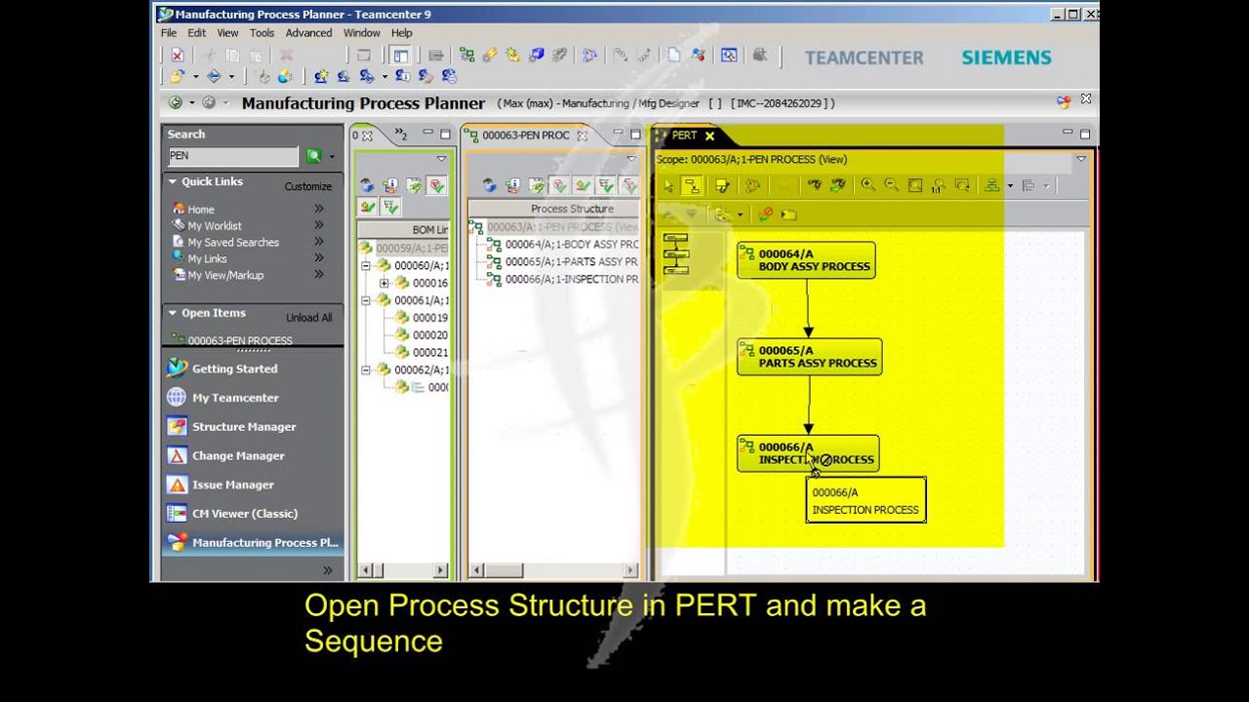
Task: Expand the arrows next to My Links
Action: (318, 258)
